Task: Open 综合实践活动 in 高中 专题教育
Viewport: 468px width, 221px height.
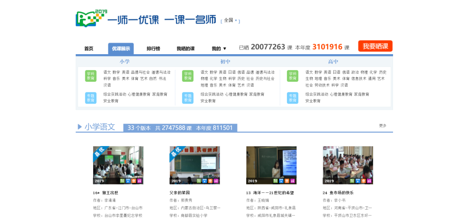Action: 317,94
